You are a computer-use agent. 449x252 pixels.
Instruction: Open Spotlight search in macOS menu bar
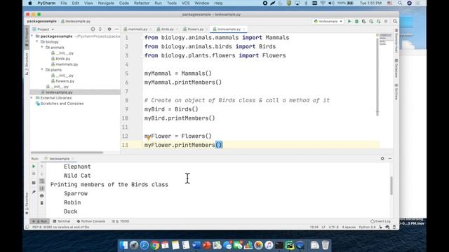point(400,3)
